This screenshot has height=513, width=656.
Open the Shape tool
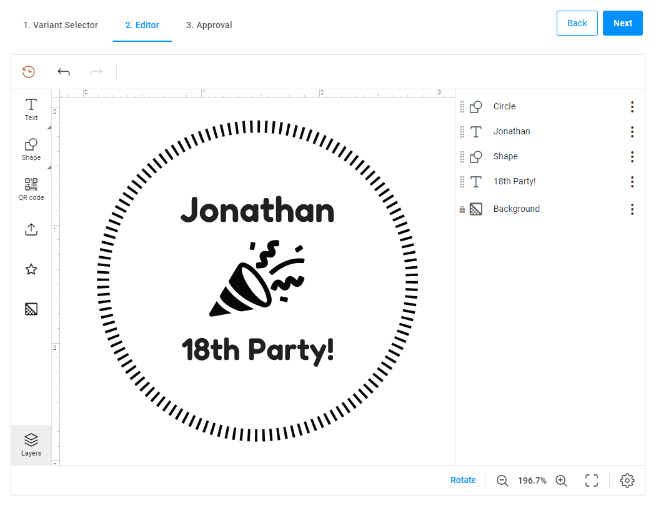click(31, 149)
